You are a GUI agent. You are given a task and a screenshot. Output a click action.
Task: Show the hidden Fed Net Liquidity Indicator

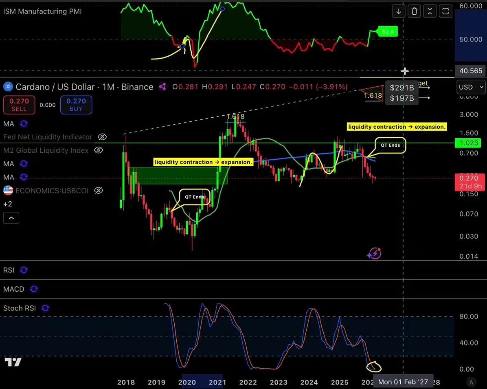[x=102, y=137]
